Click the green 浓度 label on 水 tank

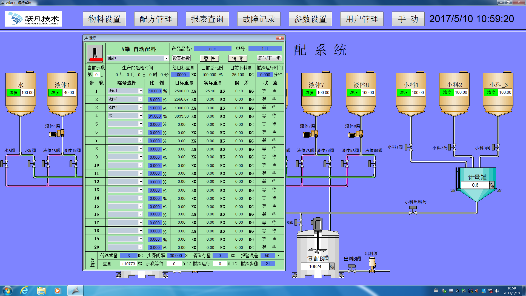click(x=13, y=93)
